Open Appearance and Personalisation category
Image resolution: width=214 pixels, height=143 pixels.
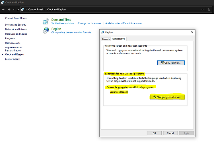tap(14, 49)
